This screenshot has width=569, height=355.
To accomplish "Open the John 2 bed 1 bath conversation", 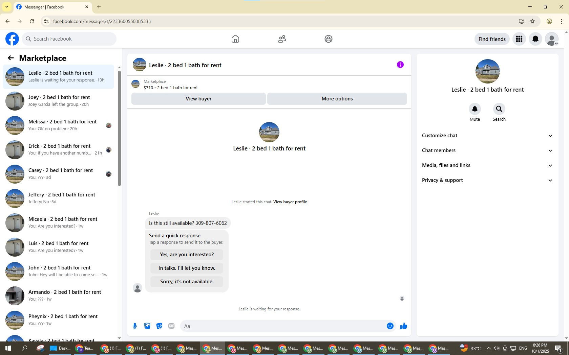I will click(59, 271).
